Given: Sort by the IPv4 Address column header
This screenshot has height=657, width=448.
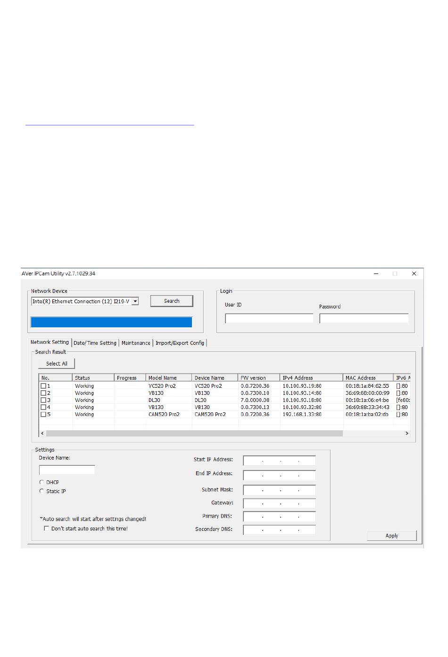Looking at the screenshot, I should click(x=312, y=378).
